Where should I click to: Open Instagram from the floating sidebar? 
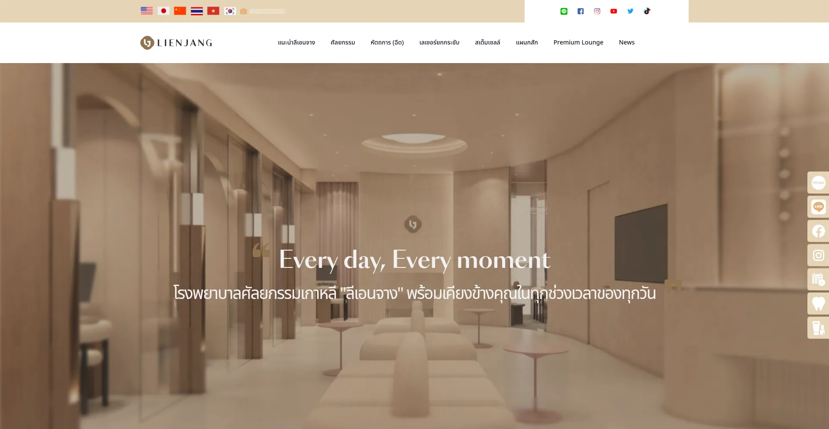818,255
